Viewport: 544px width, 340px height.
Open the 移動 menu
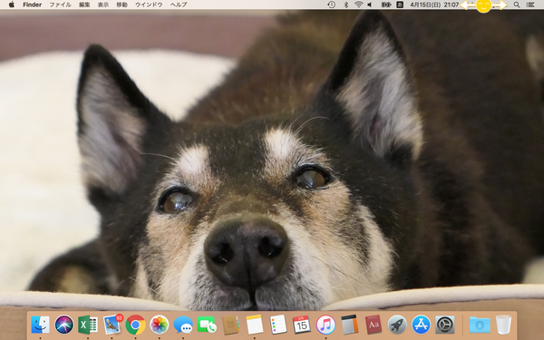[121, 5]
